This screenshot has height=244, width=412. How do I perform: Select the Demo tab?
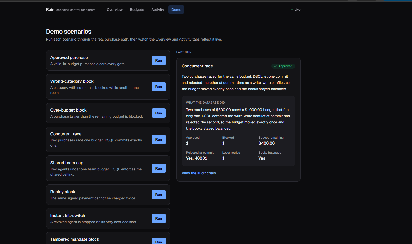pyautogui.click(x=176, y=10)
